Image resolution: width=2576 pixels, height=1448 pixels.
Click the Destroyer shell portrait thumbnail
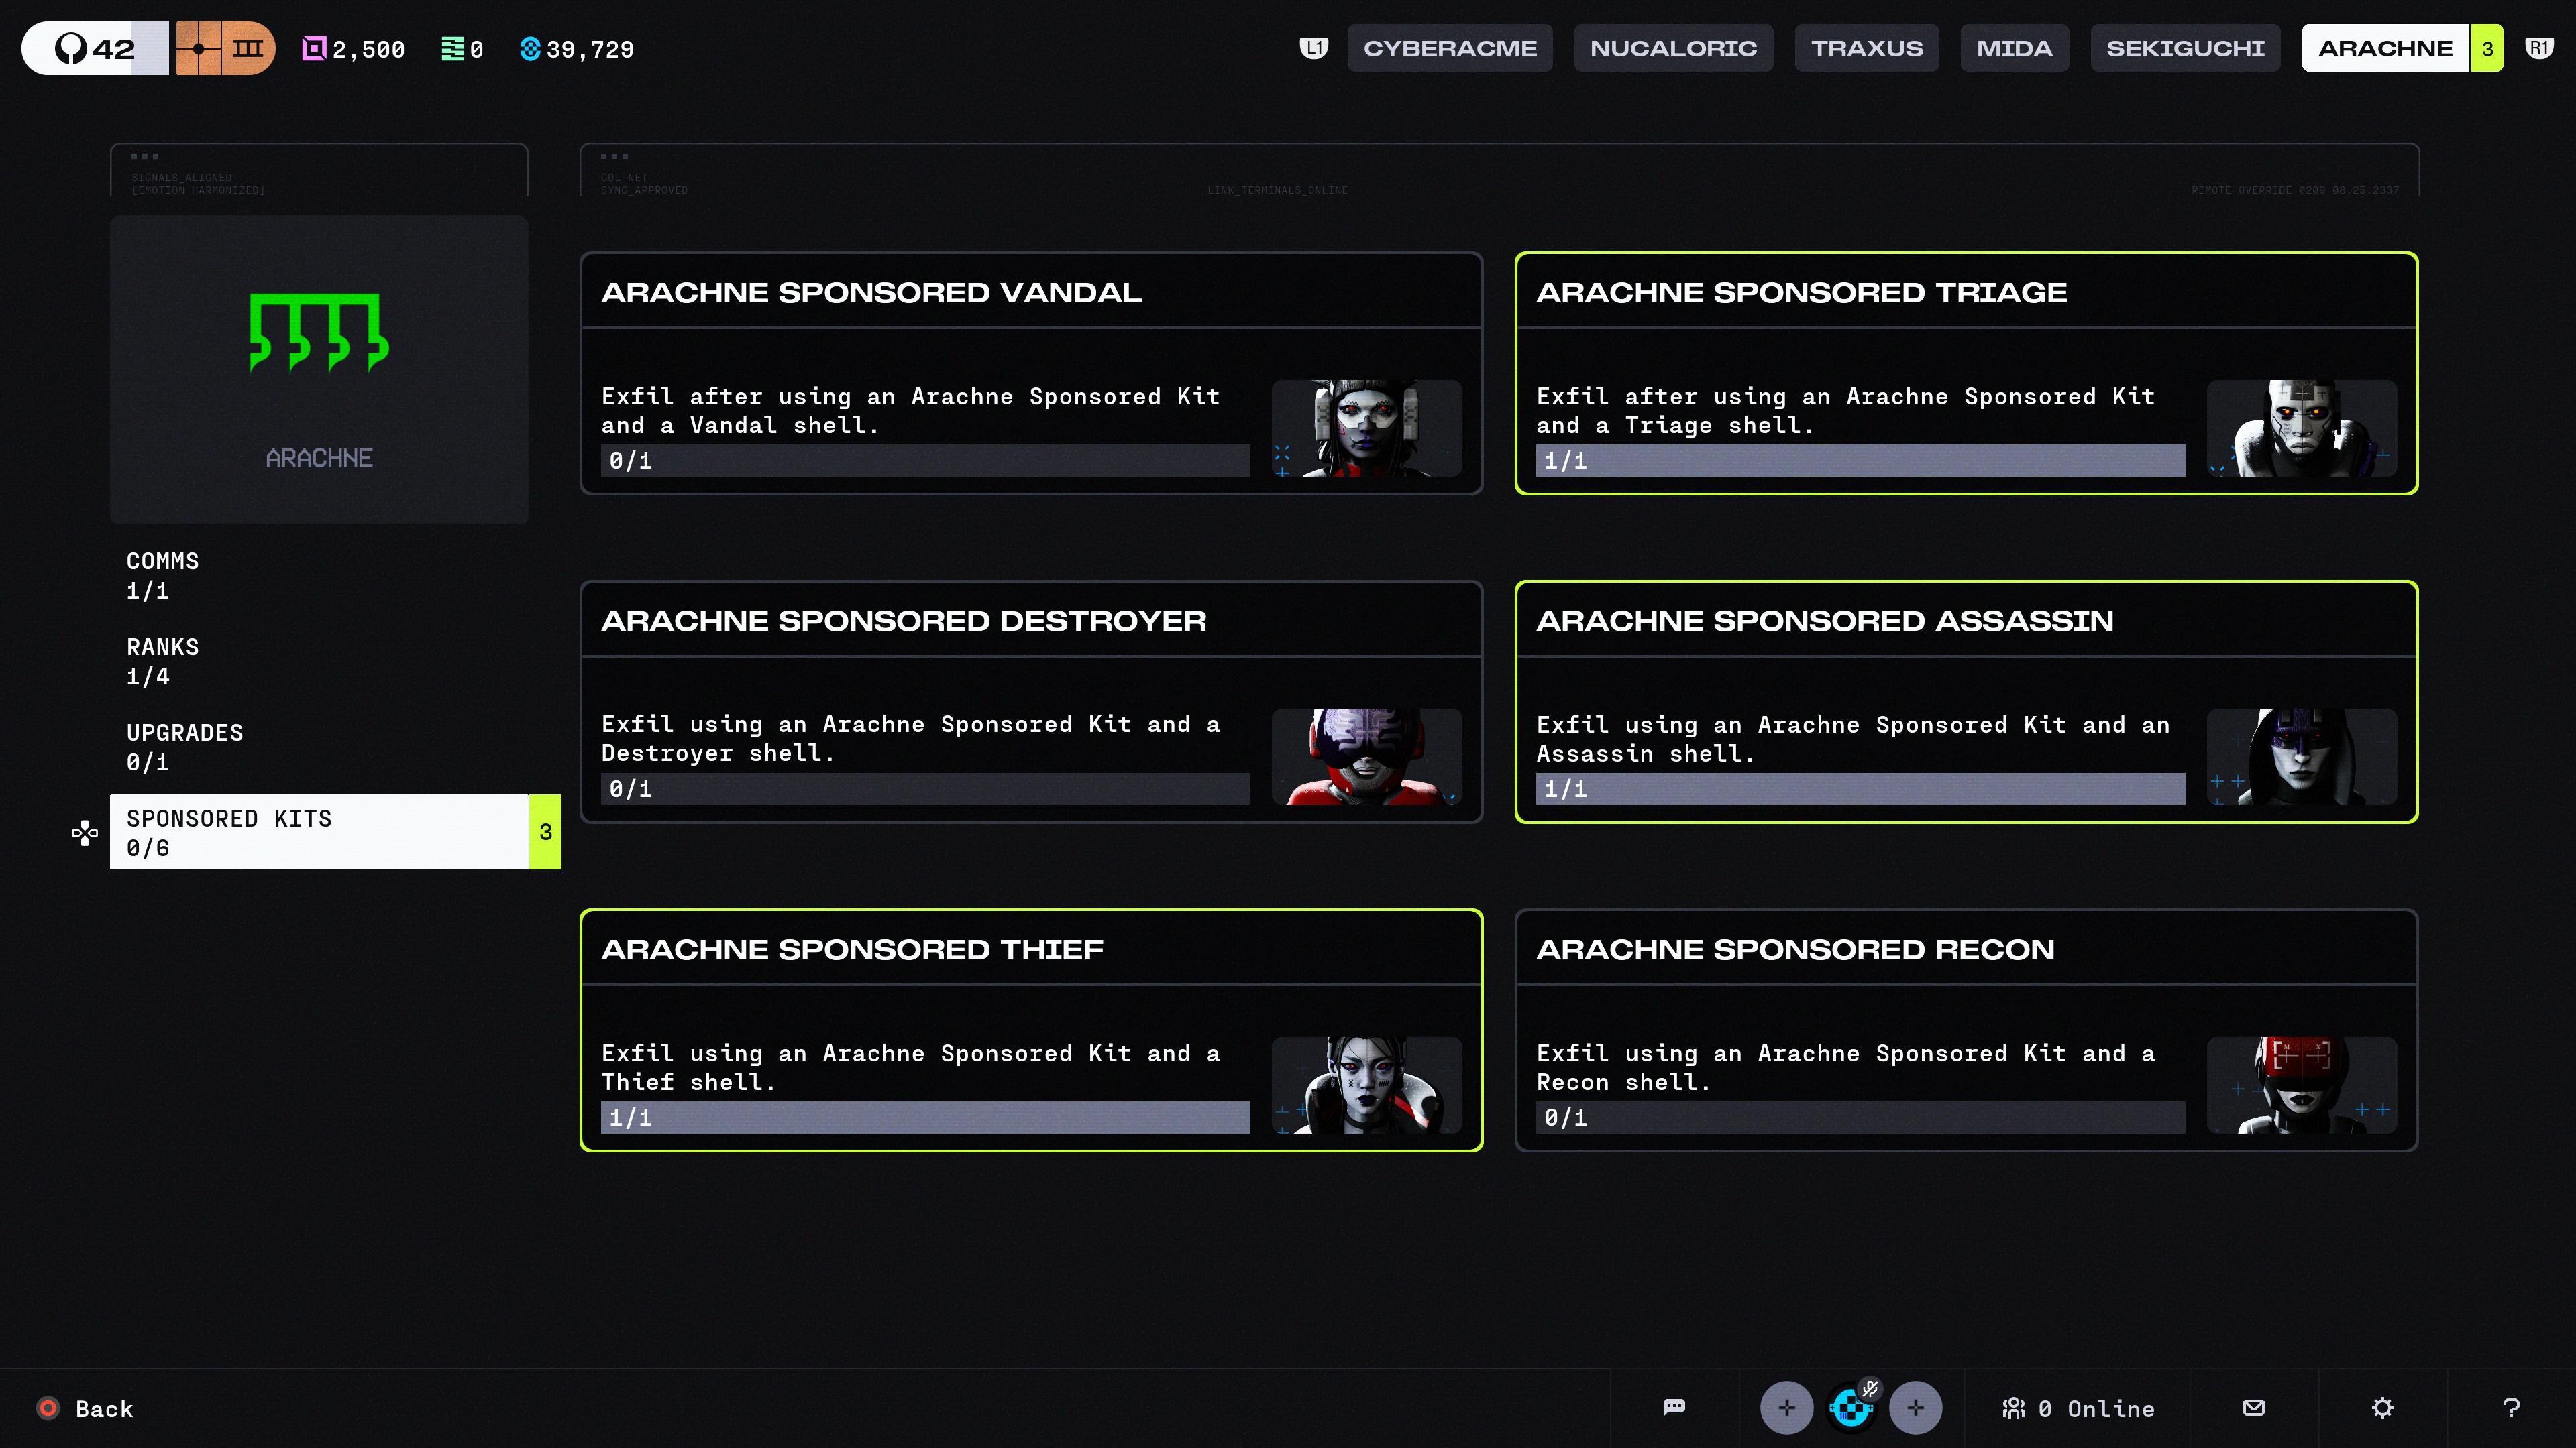point(1366,756)
